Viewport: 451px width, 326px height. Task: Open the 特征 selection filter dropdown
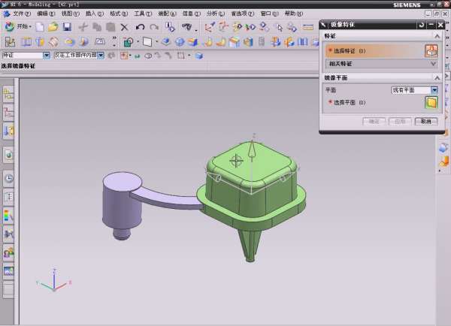[x=47, y=56]
